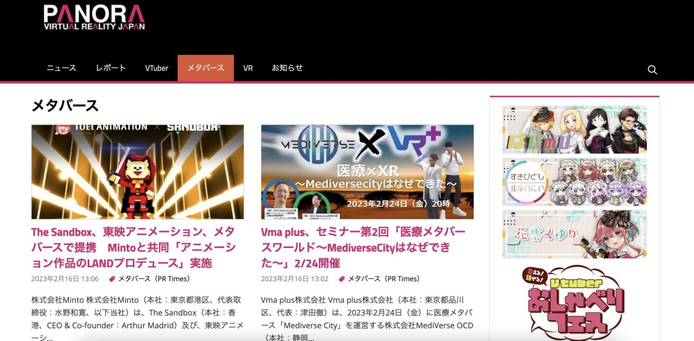Screen dimensions: 694x341
Task: Click the 2023年2月16日 13:06 timestamp
Action: 65,279
